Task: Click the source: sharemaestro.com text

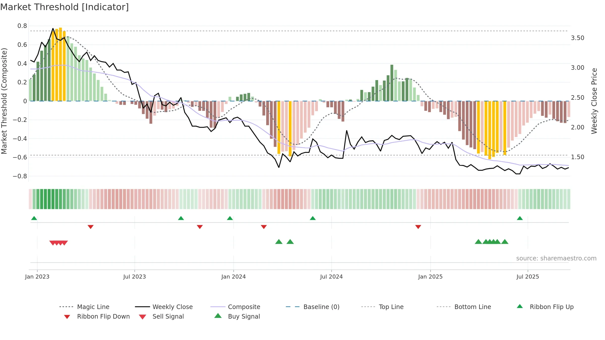Action: [556, 258]
